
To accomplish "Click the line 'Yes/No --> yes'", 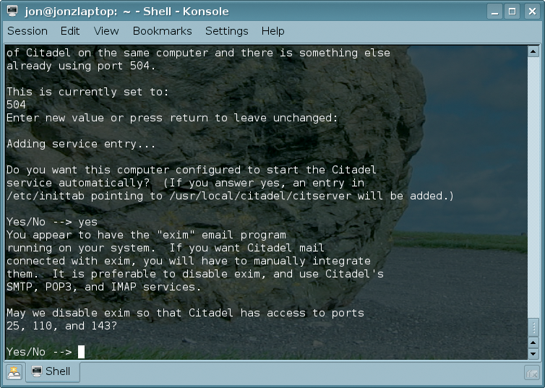I will tap(52, 222).
